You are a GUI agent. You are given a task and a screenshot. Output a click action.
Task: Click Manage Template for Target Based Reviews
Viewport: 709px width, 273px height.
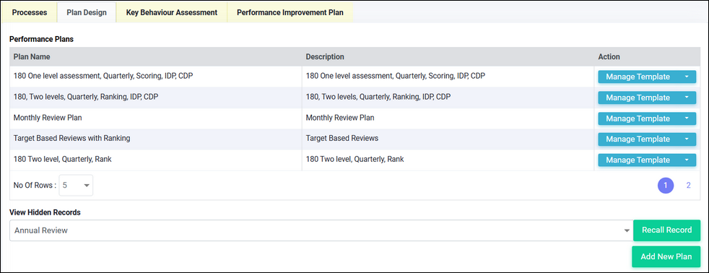coord(638,139)
